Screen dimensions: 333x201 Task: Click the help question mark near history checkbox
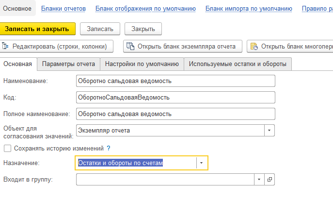point(108,148)
